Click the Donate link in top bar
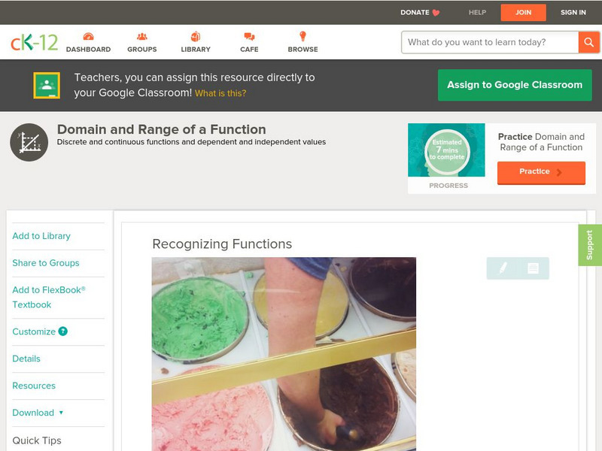The height and width of the screenshot is (451, 602). coord(415,12)
